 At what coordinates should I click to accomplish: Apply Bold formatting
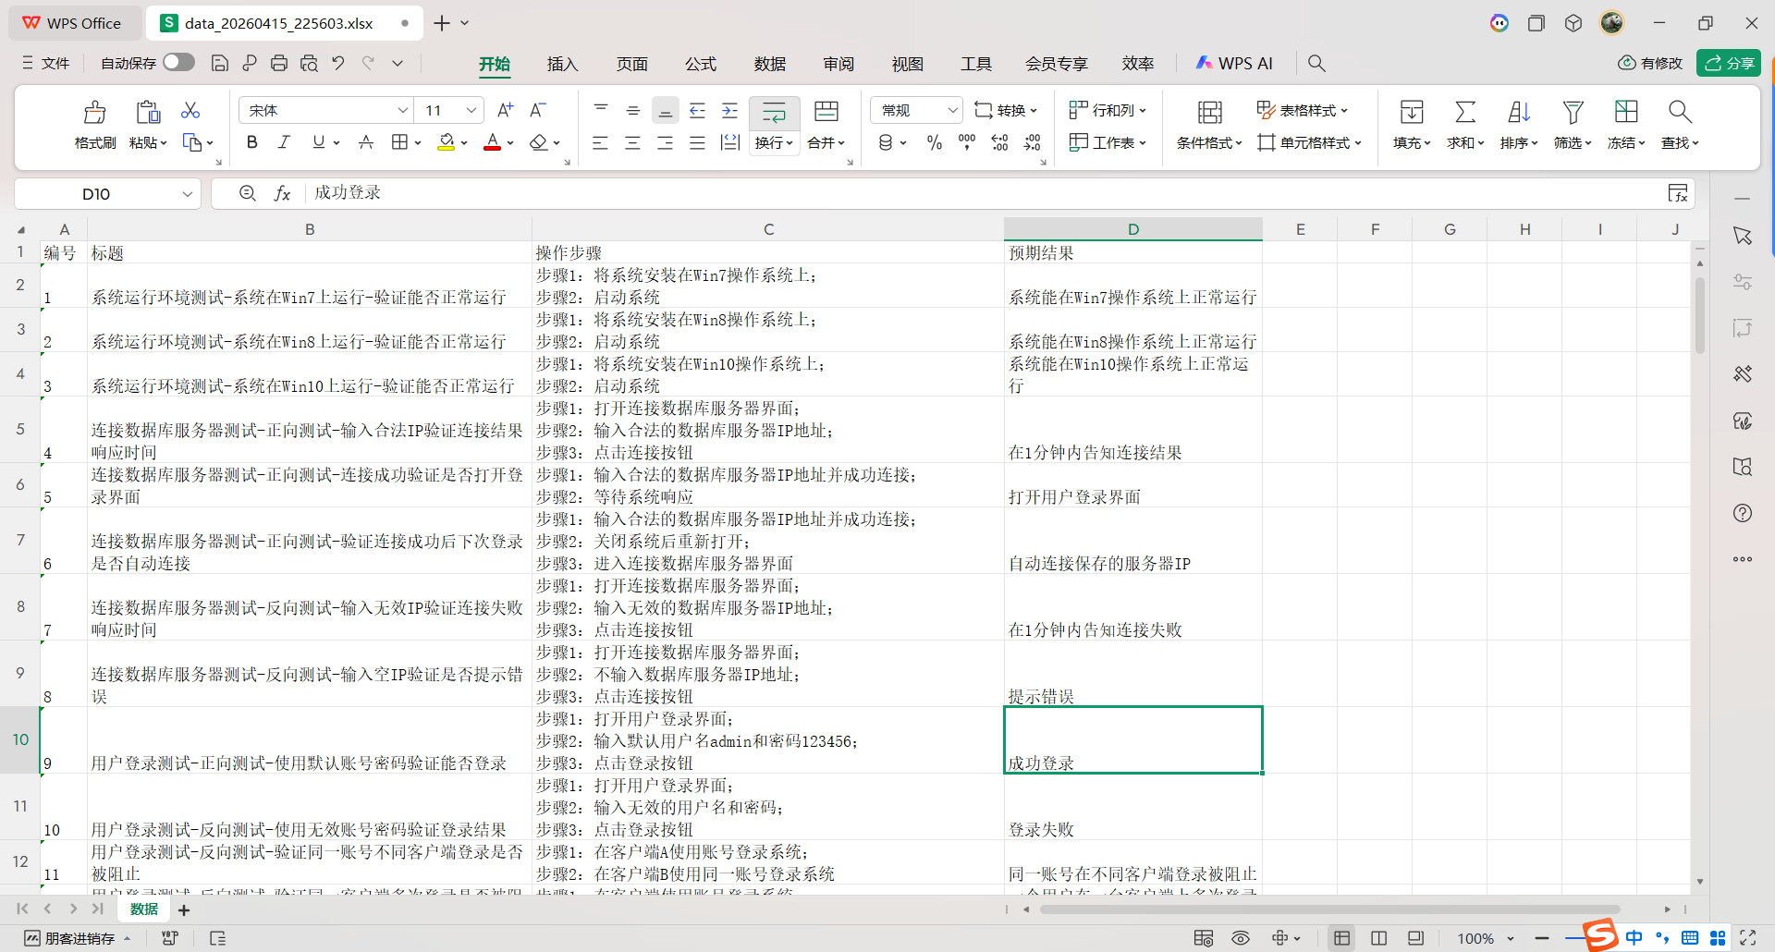[251, 142]
